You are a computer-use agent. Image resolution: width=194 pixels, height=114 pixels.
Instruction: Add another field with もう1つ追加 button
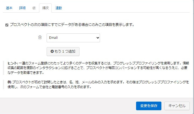[63, 51]
